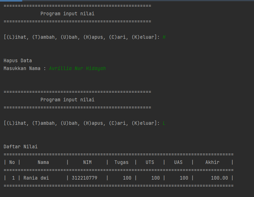Click the final score "100.00"
This screenshot has height=197, width=254.
coord(220,178)
